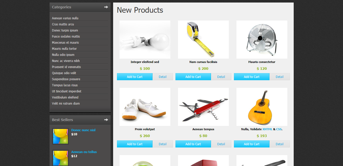The width and height of the screenshot is (343, 166).
Task: Click the $ 80 price text
Action: click(x=203, y=136)
